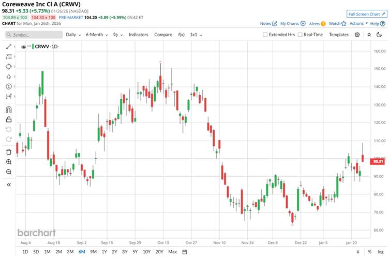Open the Daily period dropdown
This screenshot has width=389, height=259.
coord(73,35)
